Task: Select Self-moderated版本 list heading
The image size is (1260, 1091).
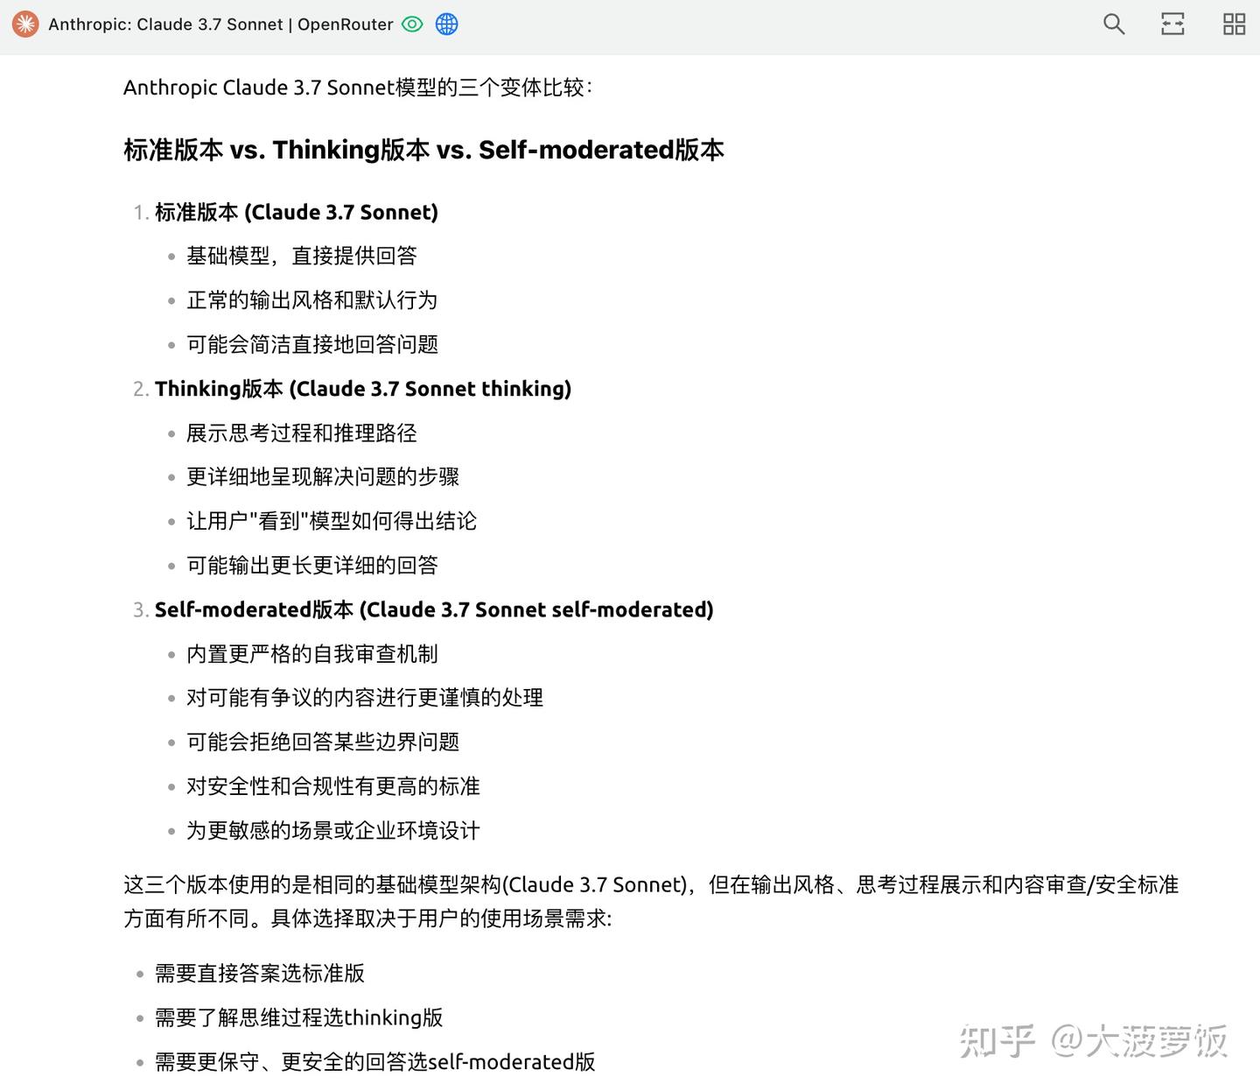Action: coord(434,609)
